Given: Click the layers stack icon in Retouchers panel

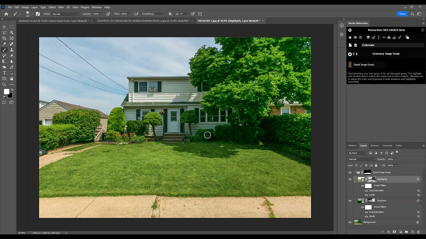Looking at the screenshot, I should click(x=368, y=38).
